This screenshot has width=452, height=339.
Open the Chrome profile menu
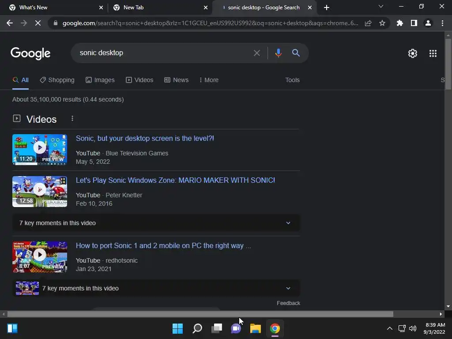pos(428,23)
